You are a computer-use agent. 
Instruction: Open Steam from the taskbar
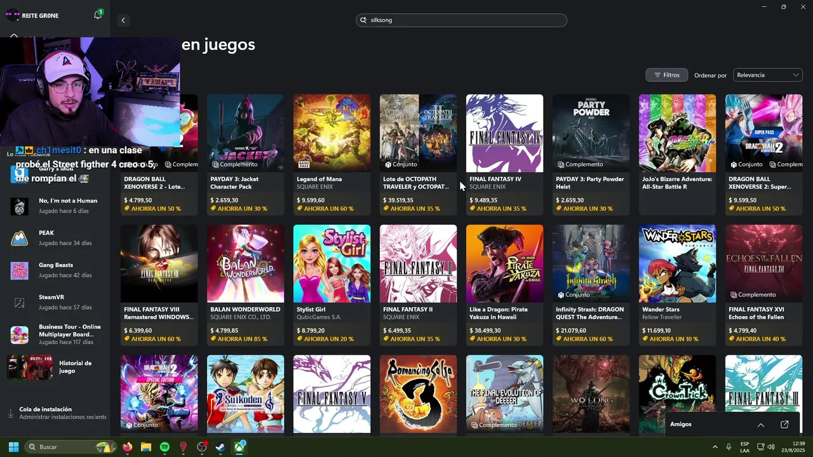[x=220, y=447]
